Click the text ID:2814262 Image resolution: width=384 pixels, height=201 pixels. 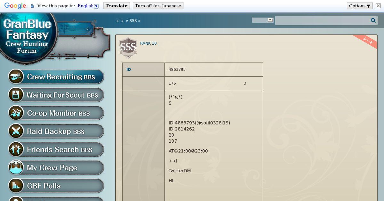[x=182, y=129]
